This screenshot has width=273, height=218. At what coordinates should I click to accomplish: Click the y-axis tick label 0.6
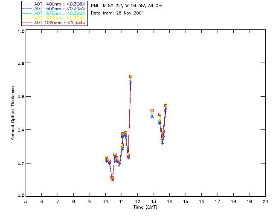point(21,97)
